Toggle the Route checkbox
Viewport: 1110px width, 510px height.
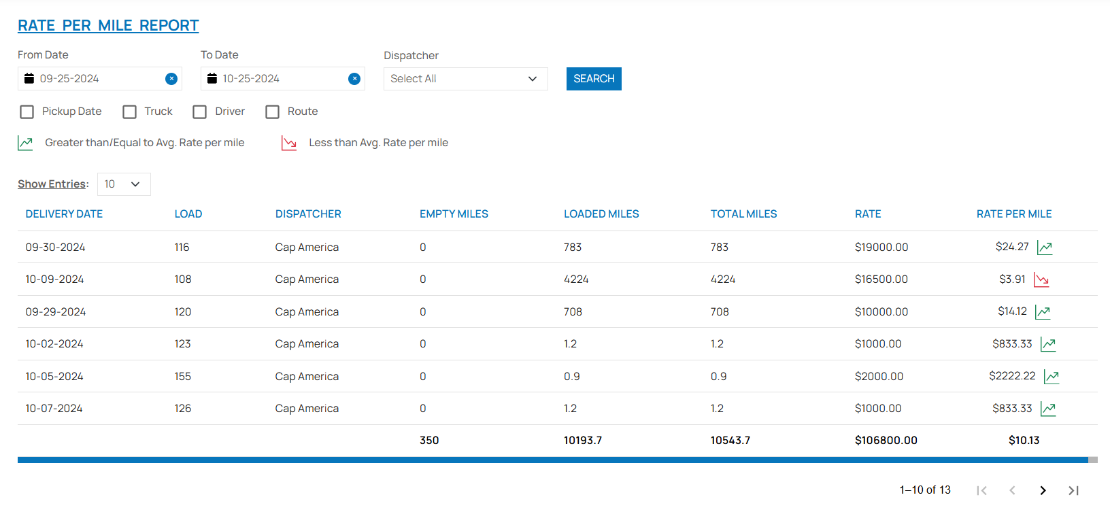[273, 112]
